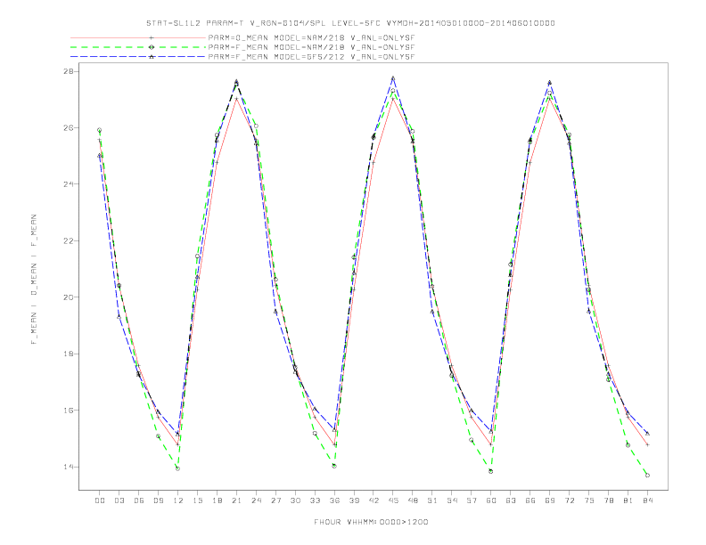Click the x-axis tick label 60
The image size is (706, 545).
coord(491,500)
